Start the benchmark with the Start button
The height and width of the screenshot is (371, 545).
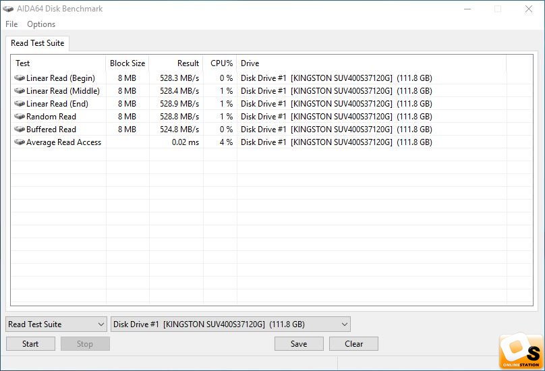click(30, 344)
